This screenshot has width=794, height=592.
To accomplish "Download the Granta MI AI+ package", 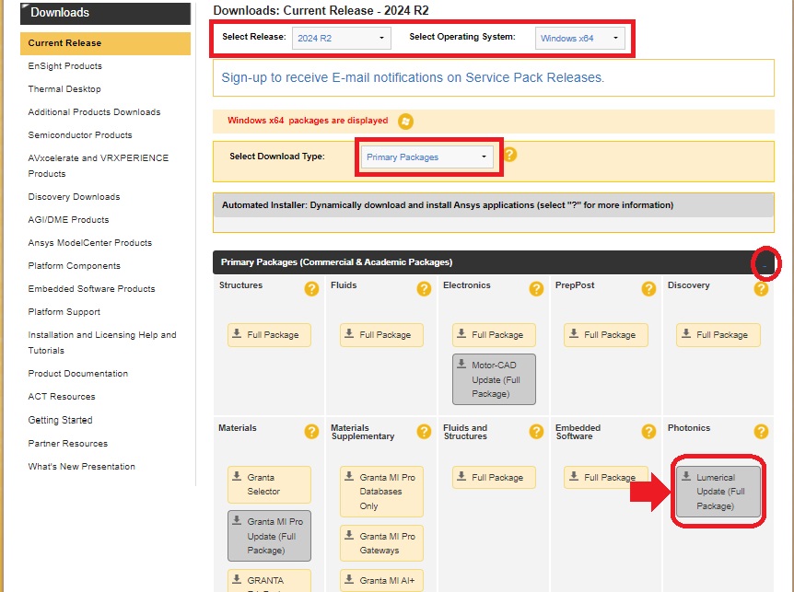I will [x=382, y=580].
